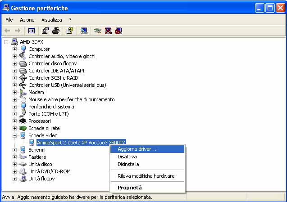
Task: Minimize the Gestione periferiche window
Action: pyautogui.click(x=260, y=8)
